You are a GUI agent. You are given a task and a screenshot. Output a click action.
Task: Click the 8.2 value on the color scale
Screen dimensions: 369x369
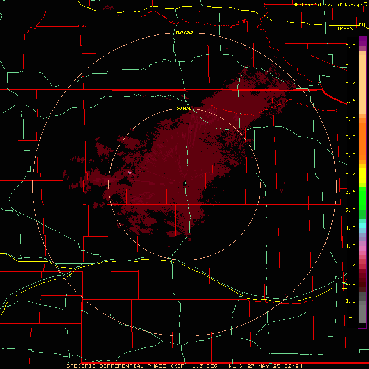351,82
